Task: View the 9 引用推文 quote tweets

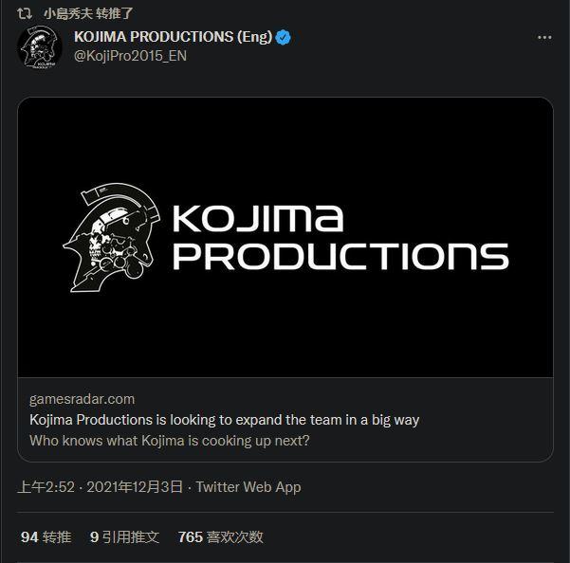Action: [x=124, y=536]
